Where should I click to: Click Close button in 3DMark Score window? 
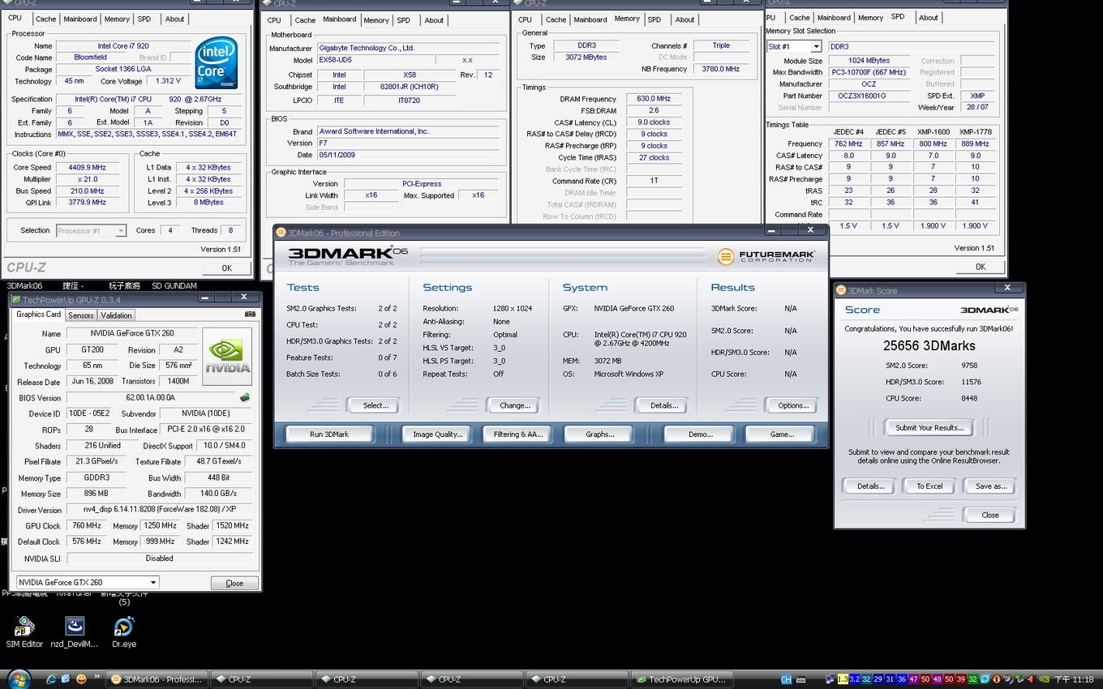pyautogui.click(x=989, y=515)
